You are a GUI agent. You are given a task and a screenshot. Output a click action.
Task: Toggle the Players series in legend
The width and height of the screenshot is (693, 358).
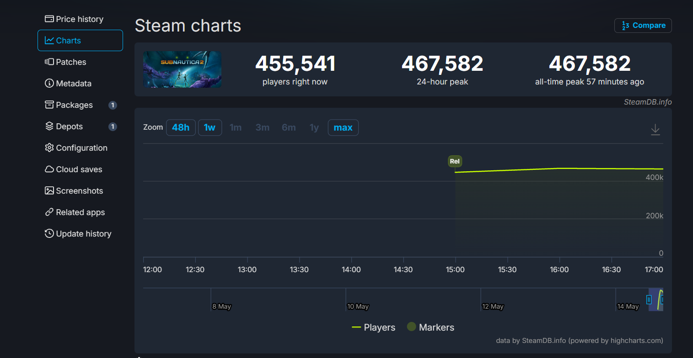point(373,327)
